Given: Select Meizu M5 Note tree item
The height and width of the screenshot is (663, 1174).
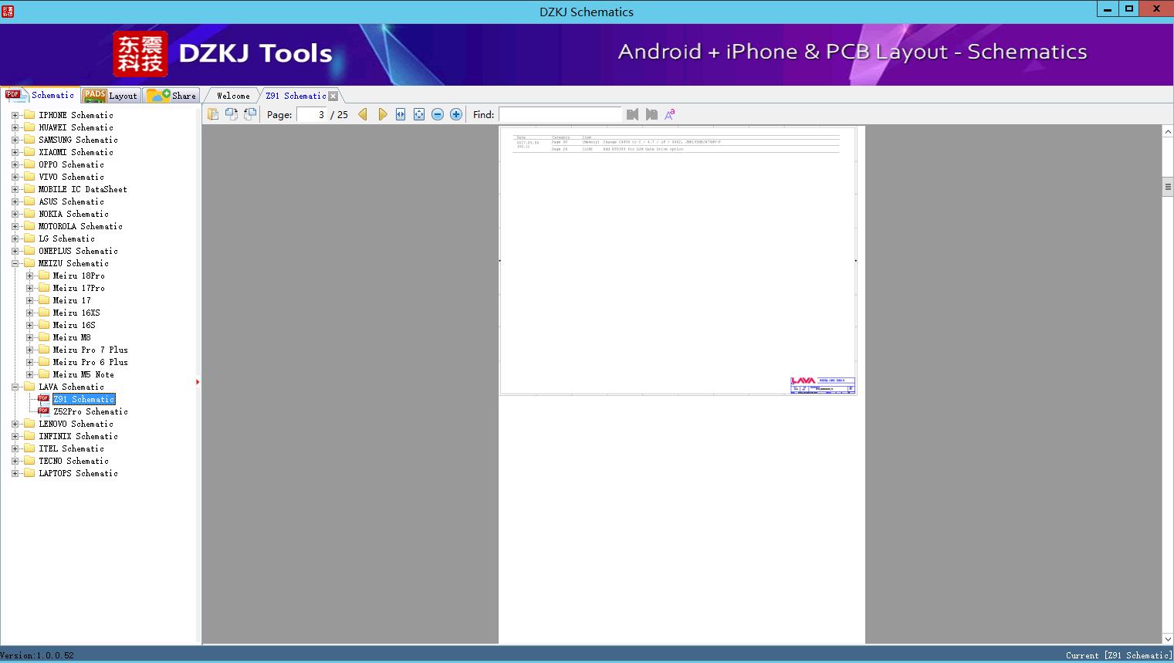Looking at the screenshot, I should (x=83, y=374).
